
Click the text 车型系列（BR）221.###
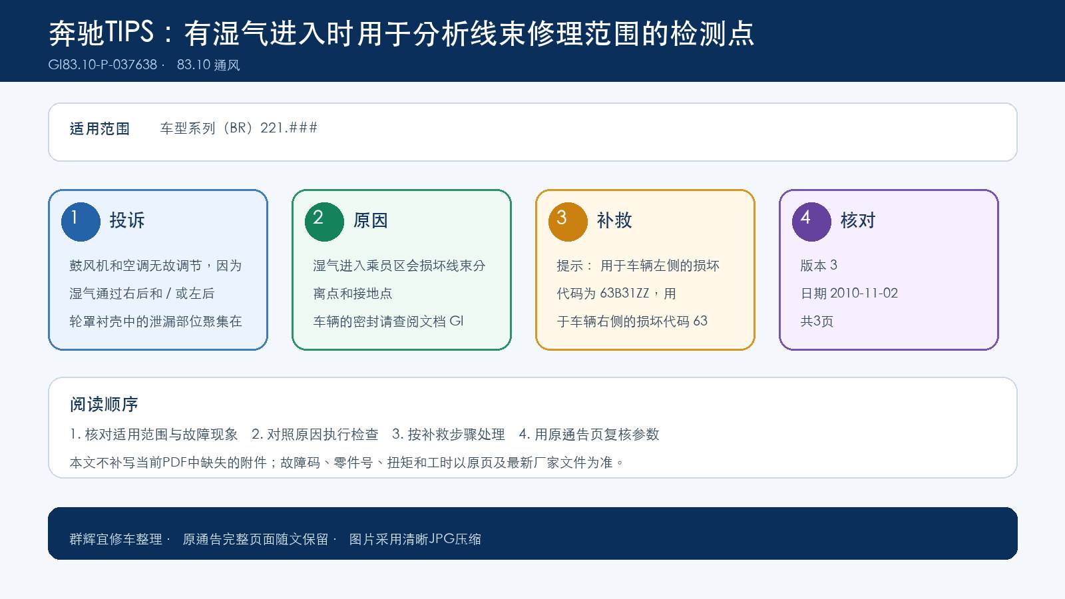point(239,128)
